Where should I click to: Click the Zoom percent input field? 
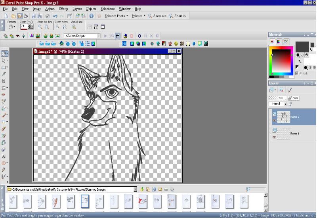pos(24,27)
